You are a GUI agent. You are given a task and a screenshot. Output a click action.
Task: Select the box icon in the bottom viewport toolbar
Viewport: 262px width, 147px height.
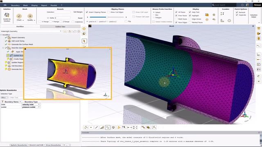113,127
